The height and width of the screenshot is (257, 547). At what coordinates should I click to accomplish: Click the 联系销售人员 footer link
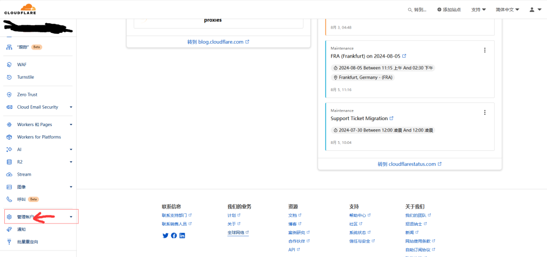point(177,224)
